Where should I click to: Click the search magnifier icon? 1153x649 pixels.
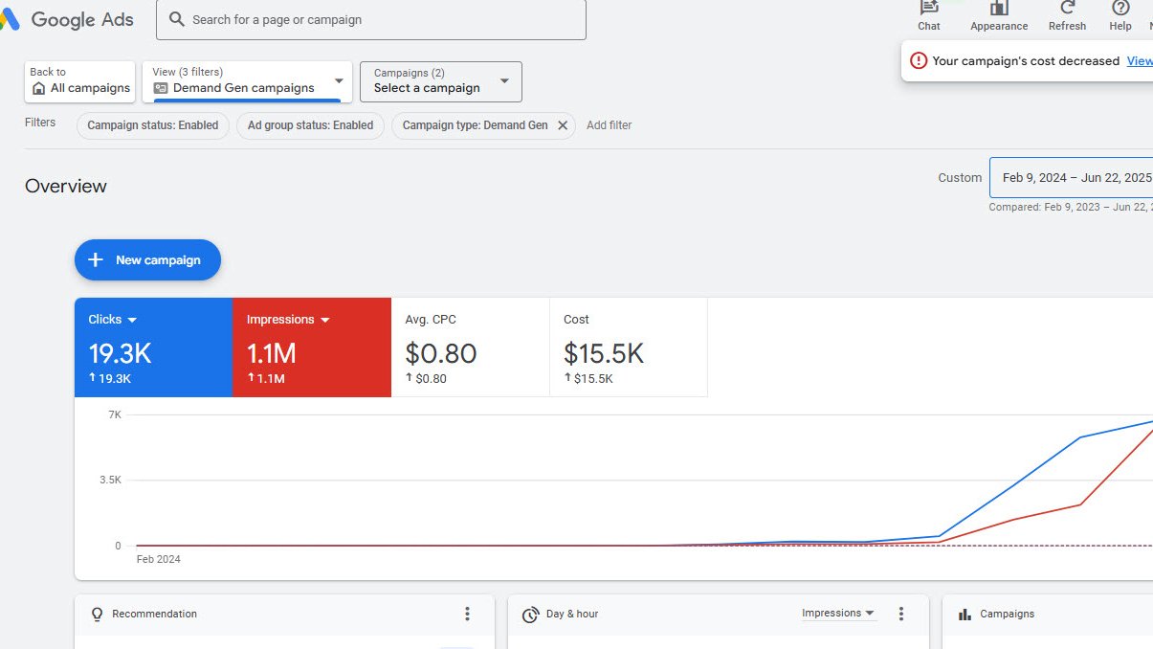pyautogui.click(x=176, y=19)
